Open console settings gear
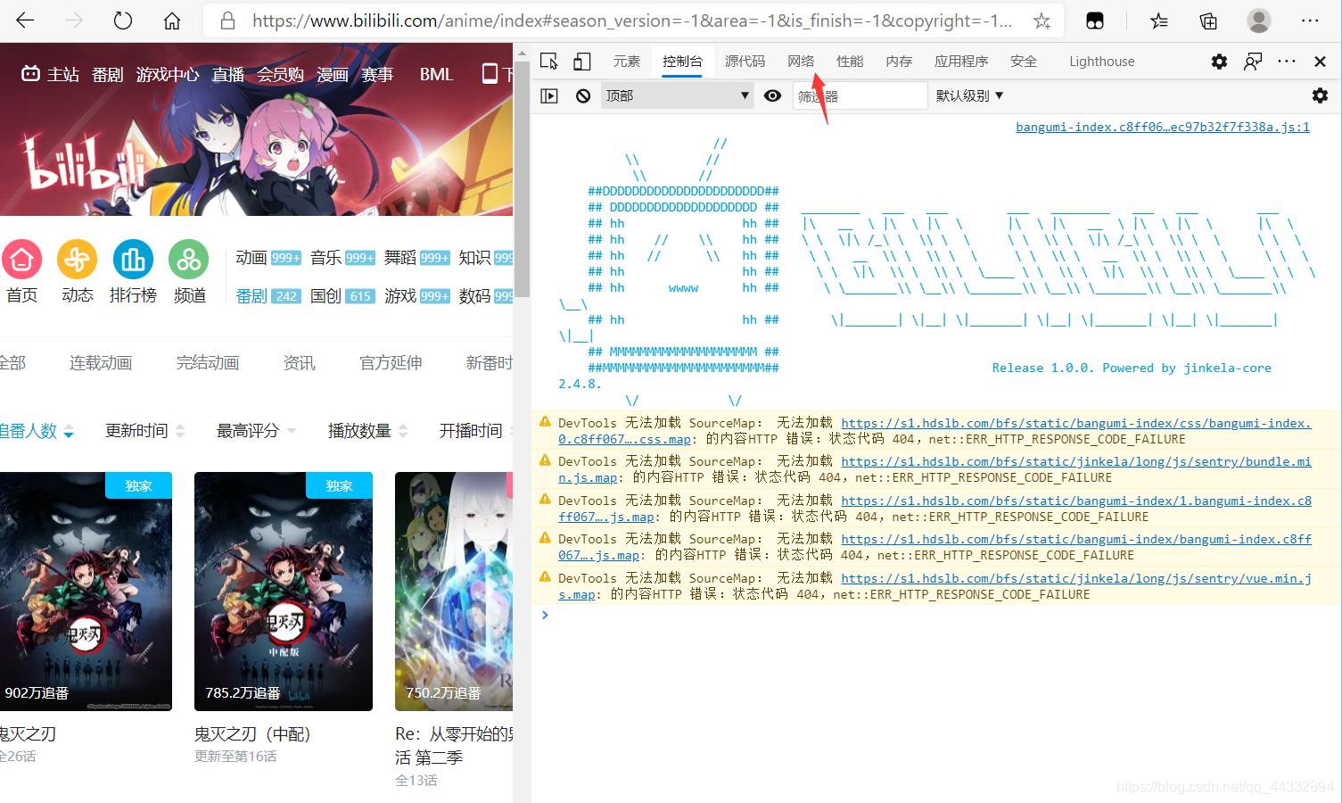This screenshot has width=1342, height=803. pos(1320,95)
